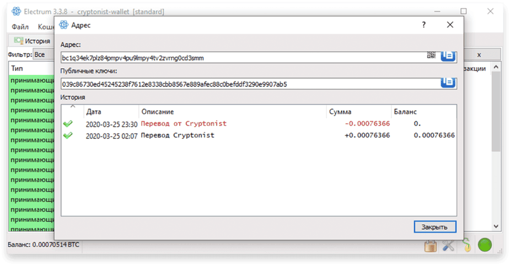Open preferences tools icon in status bar
The image size is (510, 265).
coord(448,246)
